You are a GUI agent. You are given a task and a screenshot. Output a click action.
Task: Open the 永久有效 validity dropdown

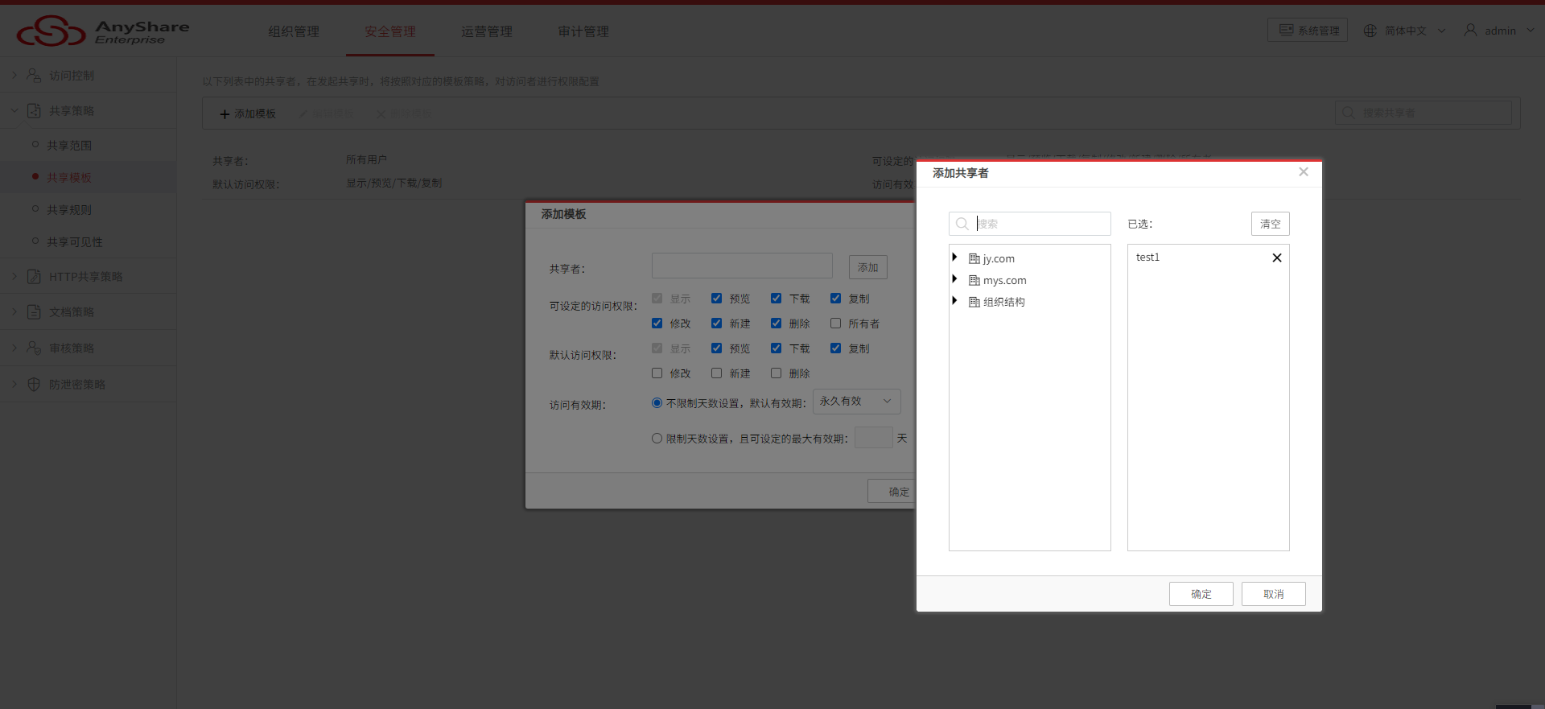(x=856, y=402)
